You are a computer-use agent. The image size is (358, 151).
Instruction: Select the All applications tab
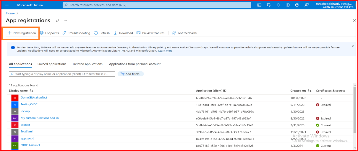20,64
